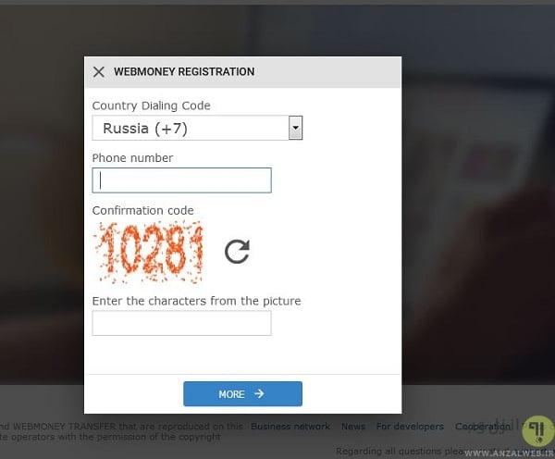Screen dimensions: 555x459
Task: Click the captcha characters entry field
Action: coord(181,323)
